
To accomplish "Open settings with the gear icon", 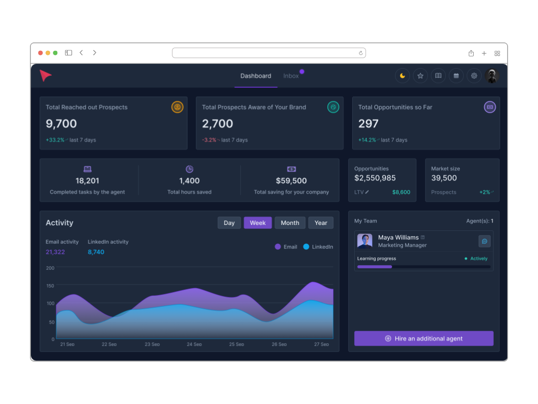I will [x=474, y=75].
